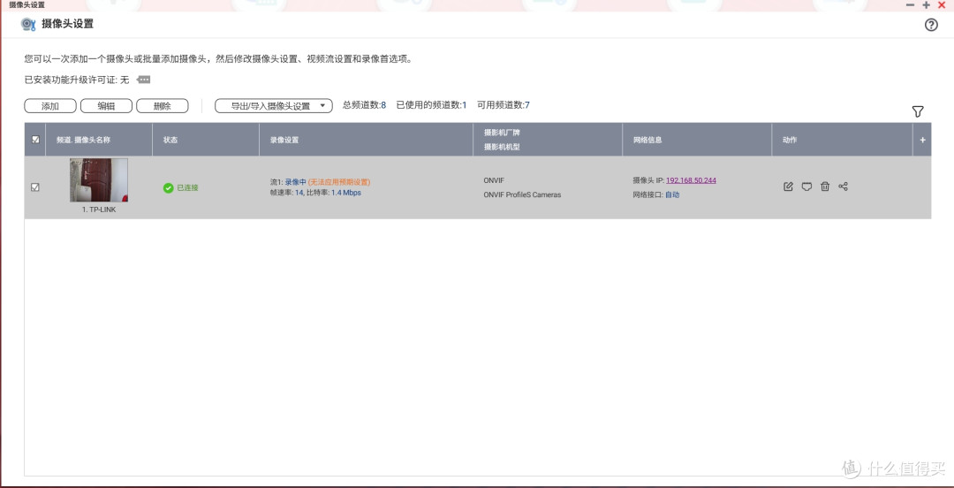Minimize the camera settings window
The image size is (954, 488).
coord(910,5)
